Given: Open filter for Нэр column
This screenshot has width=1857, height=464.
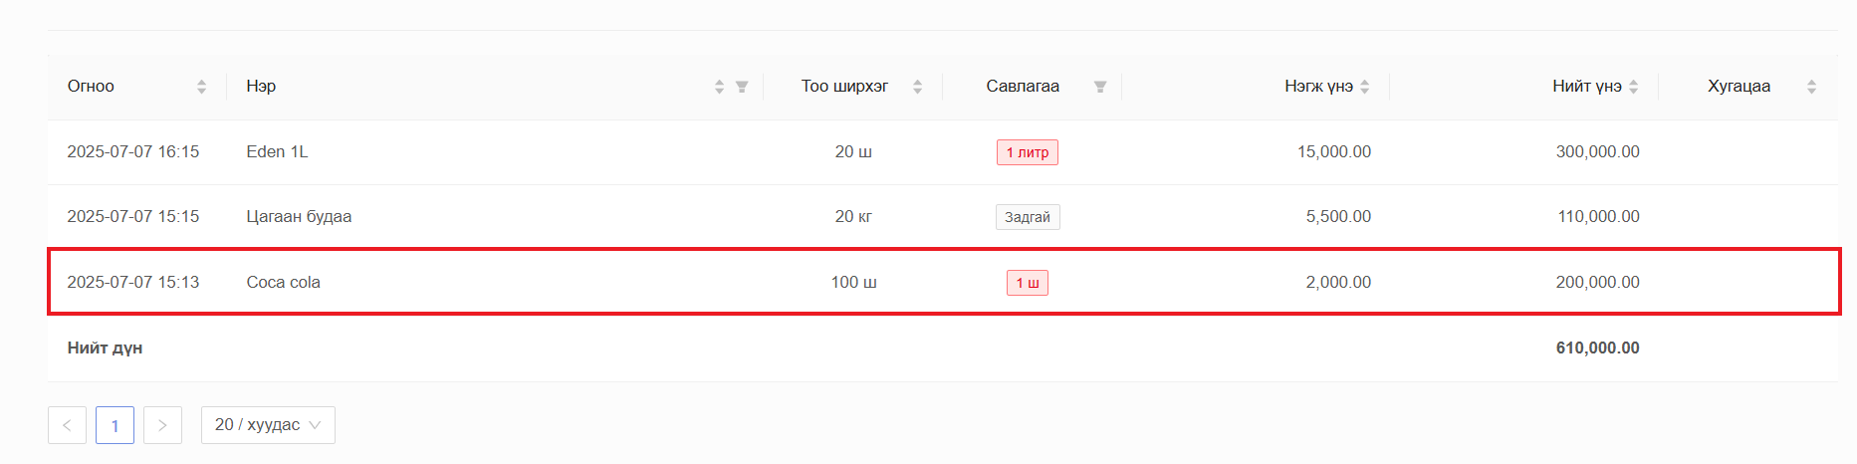Looking at the screenshot, I should [742, 87].
